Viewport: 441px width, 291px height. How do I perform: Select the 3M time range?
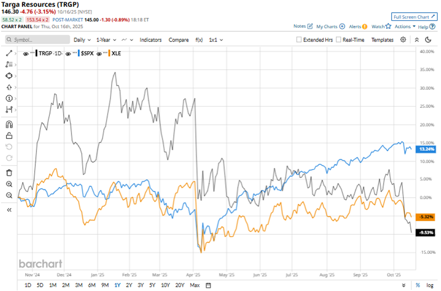[x=79, y=285]
